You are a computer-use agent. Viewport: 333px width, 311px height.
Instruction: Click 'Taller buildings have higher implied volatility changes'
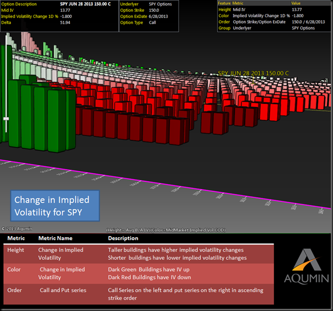coord(176,250)
